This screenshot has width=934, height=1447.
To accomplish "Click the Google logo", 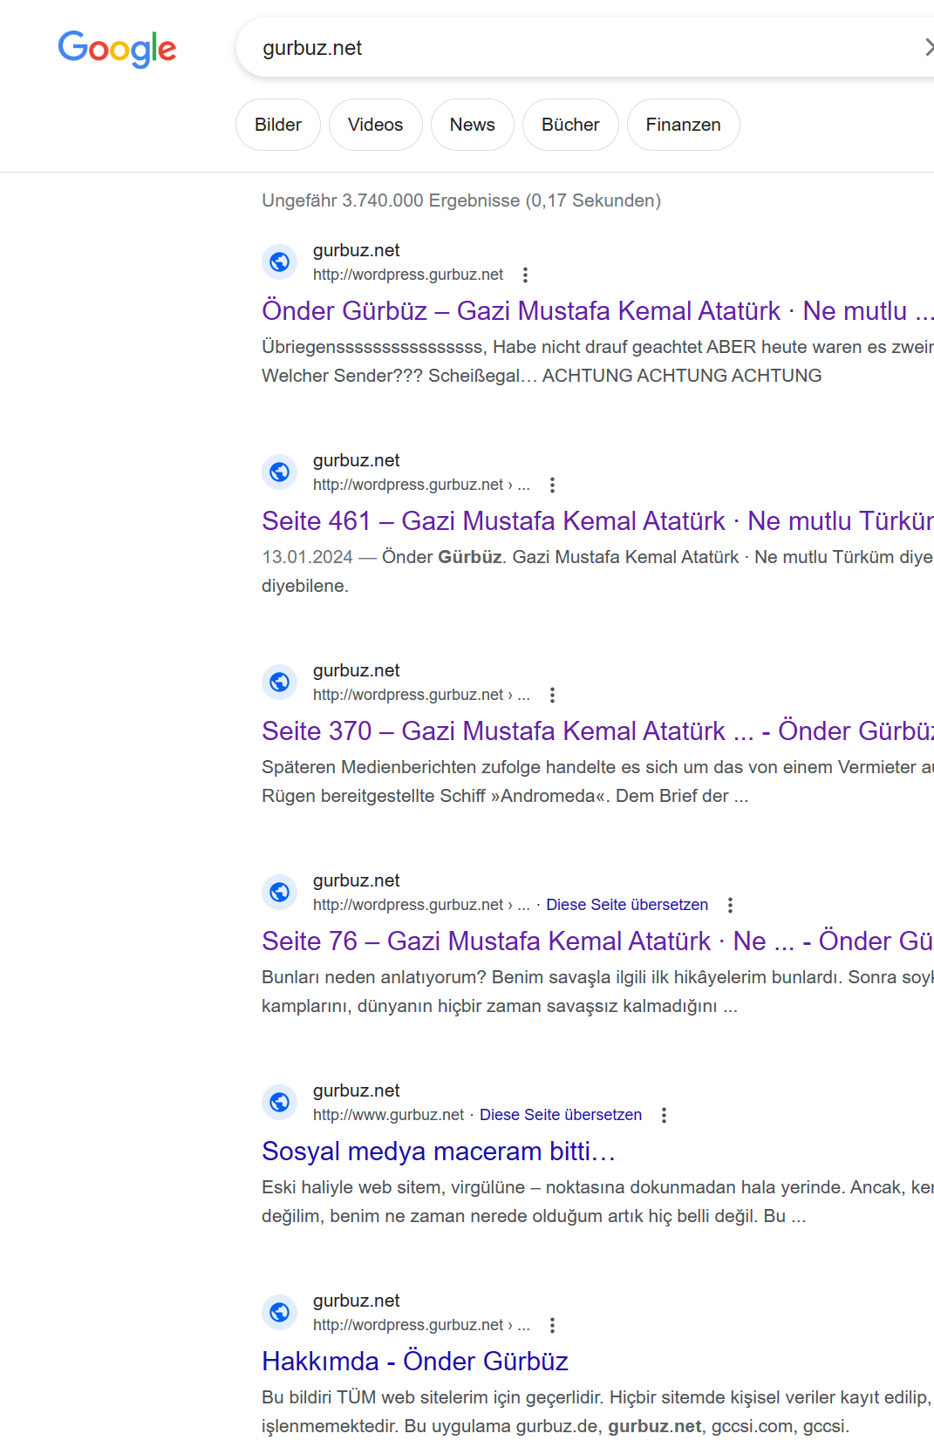I will (x=117, y=49).
